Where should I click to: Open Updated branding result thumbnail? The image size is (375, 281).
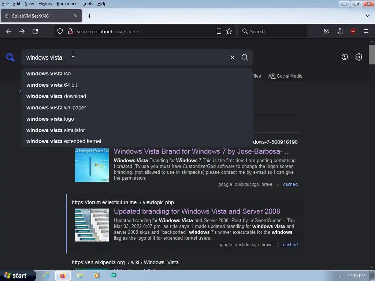pyautogui.click(x=92, y=225)
